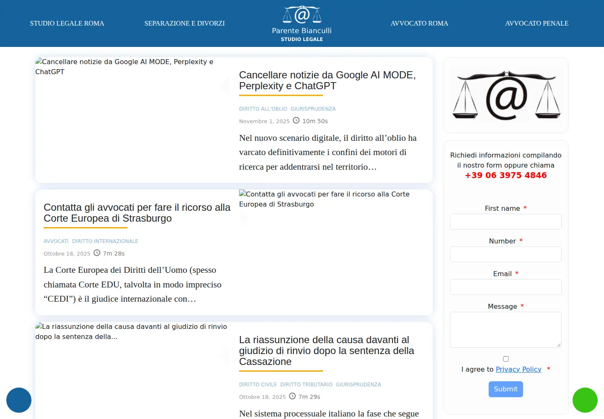Click the Google AI MODE article thumbnail image
The height and width of the screenshot is (419, 604).
click(x=133, y=120)
